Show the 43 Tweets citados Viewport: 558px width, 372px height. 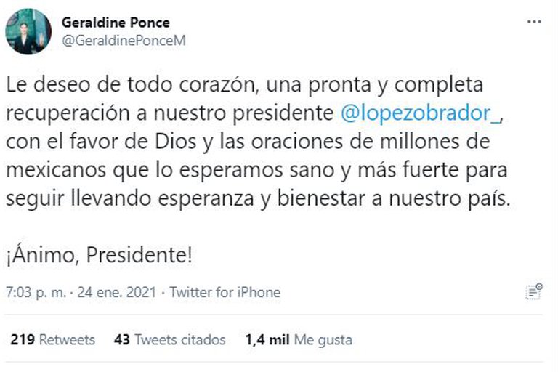click(170, 340)
